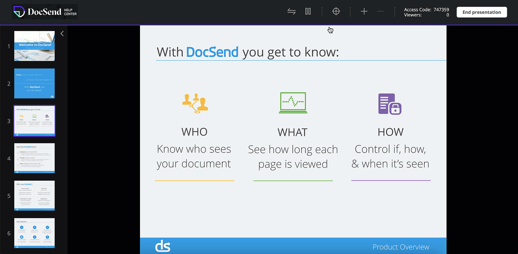The height and width of the screenshot is (254, 518).
Task: Click the crosshair target icon
Action: [x=336, y=11]
